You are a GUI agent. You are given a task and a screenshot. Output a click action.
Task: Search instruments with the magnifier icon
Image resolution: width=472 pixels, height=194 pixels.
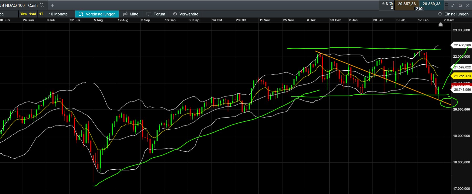click(42, 5)
